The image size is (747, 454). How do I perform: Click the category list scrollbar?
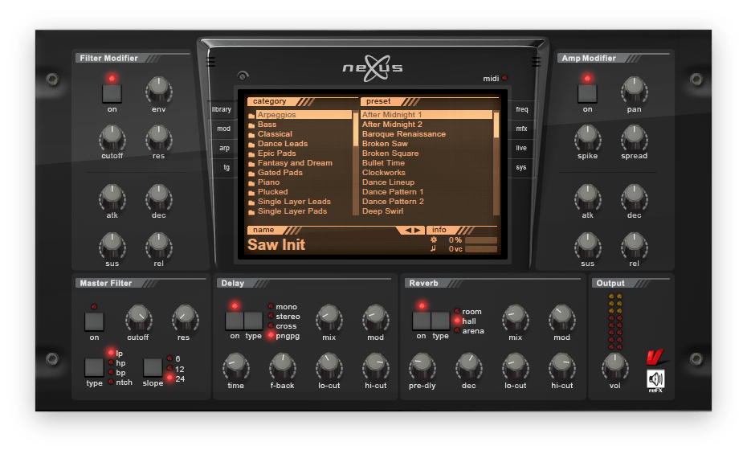tap(355, 163)
